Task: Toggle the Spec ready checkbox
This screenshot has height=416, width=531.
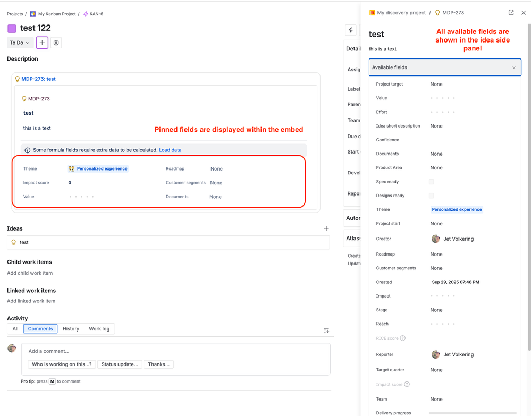Action: [x=432, y=181]
